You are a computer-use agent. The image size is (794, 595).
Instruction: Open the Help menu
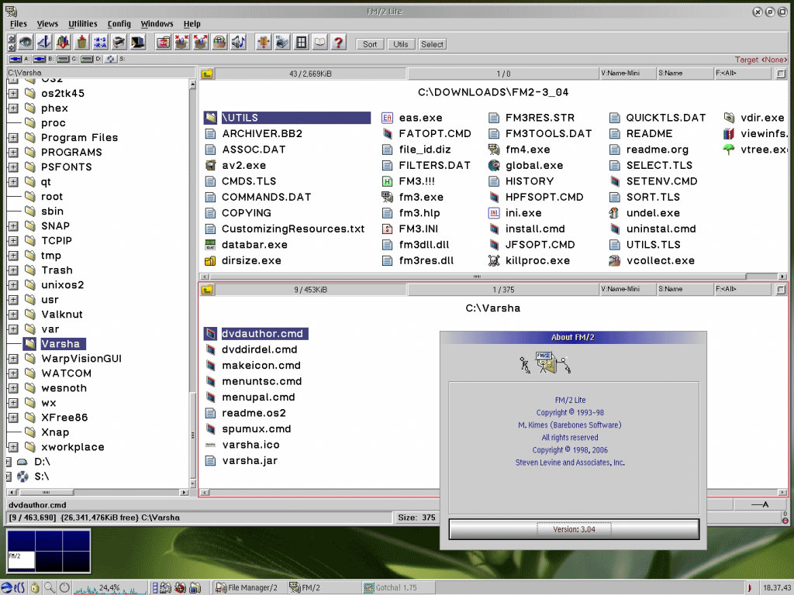tap(192, 24)
